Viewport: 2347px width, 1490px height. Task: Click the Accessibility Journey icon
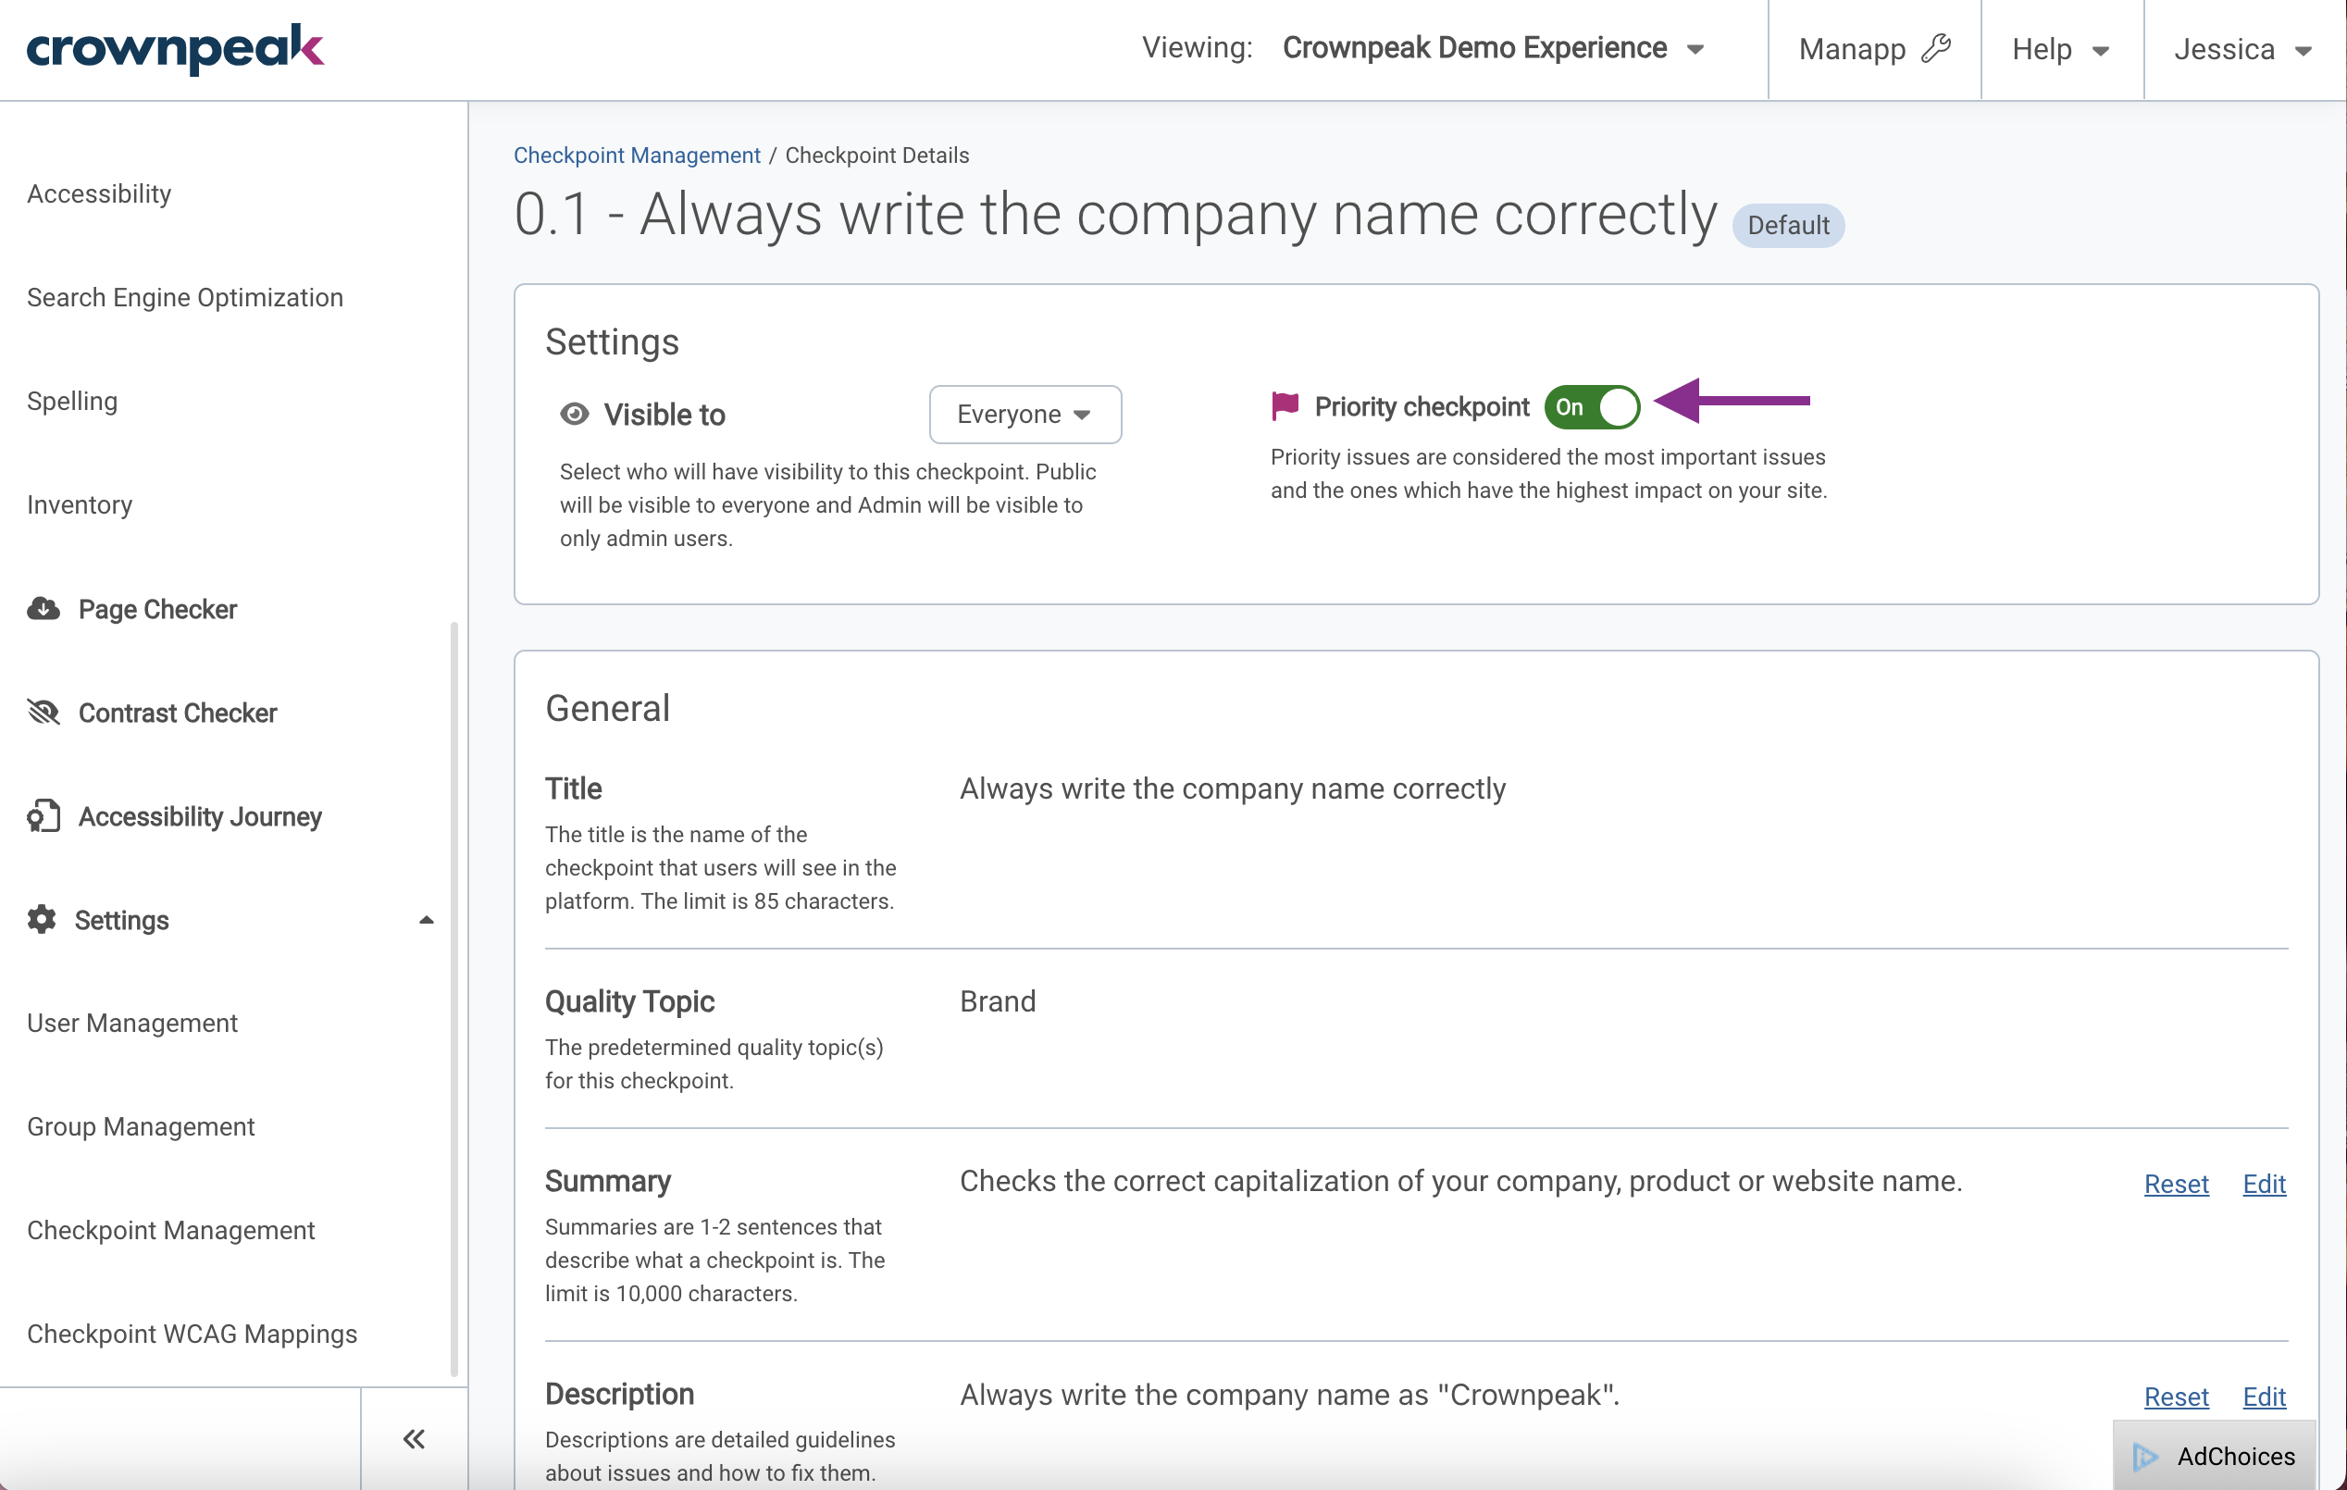43,815
